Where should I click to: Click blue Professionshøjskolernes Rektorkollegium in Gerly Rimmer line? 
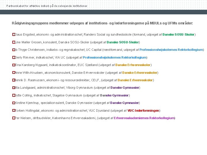coord(115,57)
